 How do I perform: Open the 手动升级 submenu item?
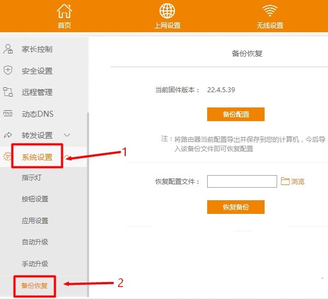point(35,264)
